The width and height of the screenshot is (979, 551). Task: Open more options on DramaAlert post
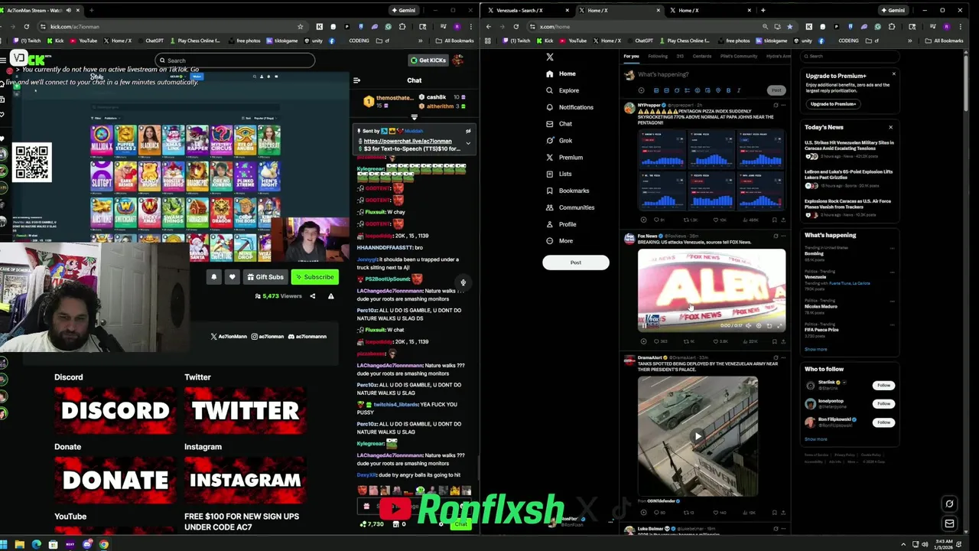tap(784, 357)
